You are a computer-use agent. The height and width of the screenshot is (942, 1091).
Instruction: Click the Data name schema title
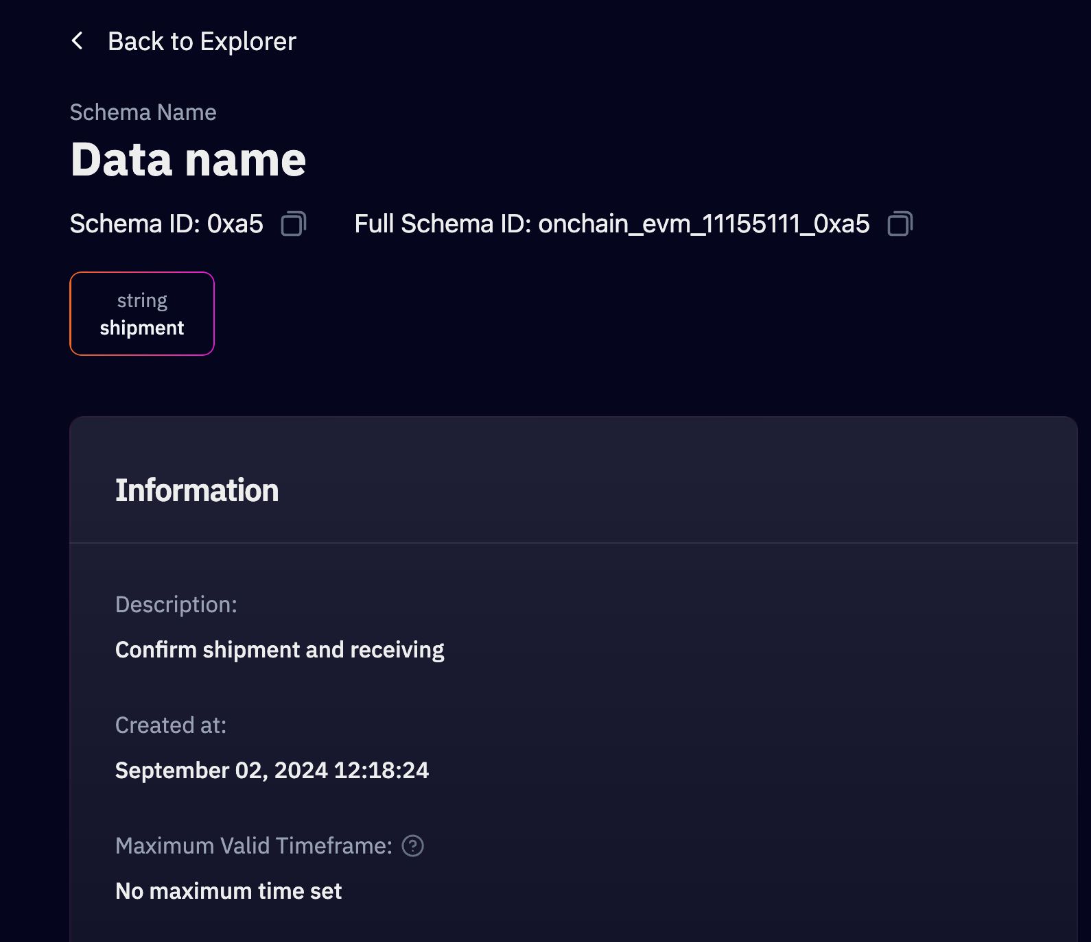pyautogui.click(x=188, y=159)
